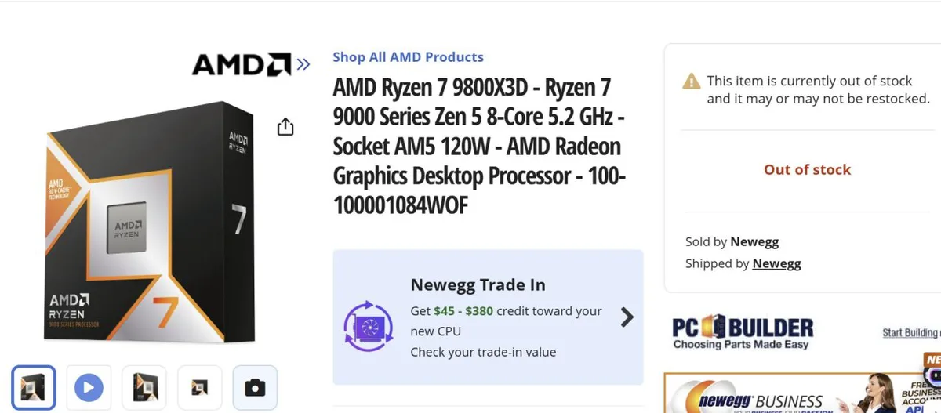Expand Newegg Trade In with right chevron
Image resolution: width=941 pixels, height=413 pixels.
627,317
